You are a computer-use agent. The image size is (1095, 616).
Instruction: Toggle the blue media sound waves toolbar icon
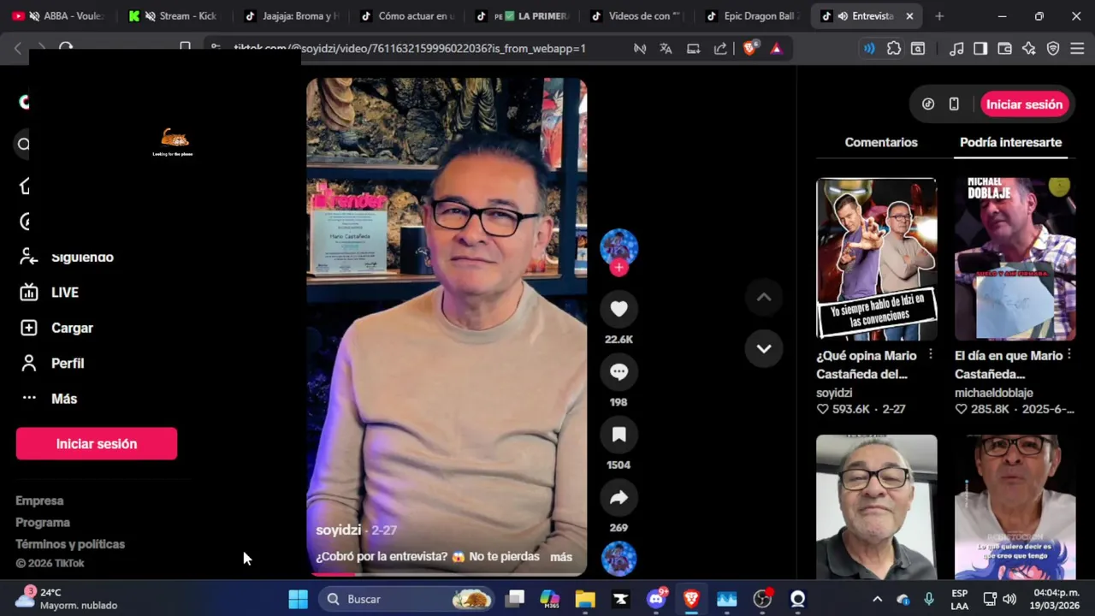[869, 49]
